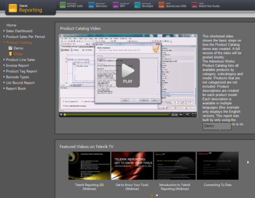Expand the Invoice Report arrow
Image resolution: width=255 pixels, height=198 pixels.
point(4,65)
